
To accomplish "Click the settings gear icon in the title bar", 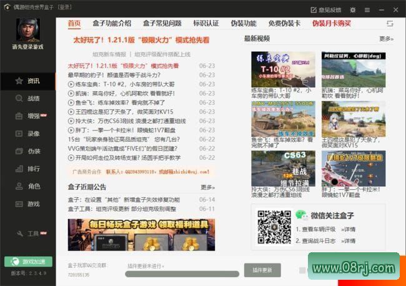I will (x=353, y=10).
